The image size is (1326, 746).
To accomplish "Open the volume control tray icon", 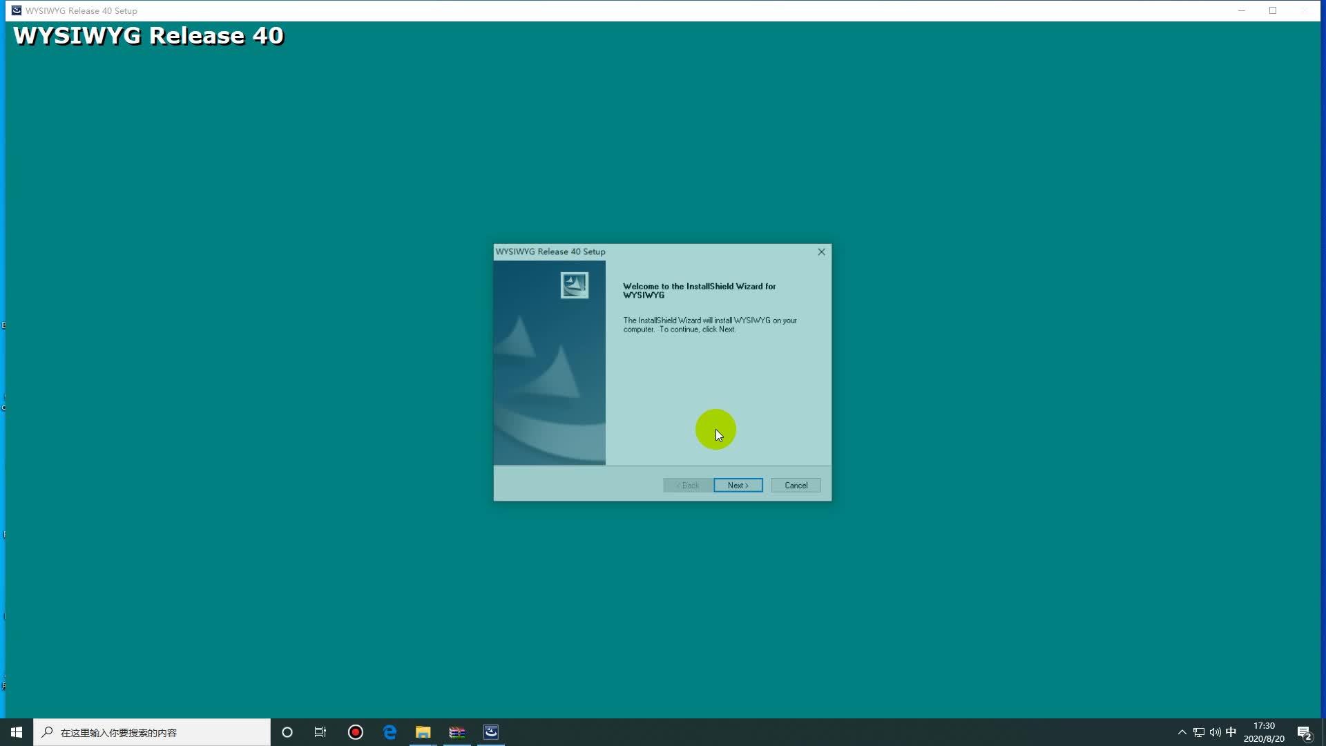I will (1215, 732).
